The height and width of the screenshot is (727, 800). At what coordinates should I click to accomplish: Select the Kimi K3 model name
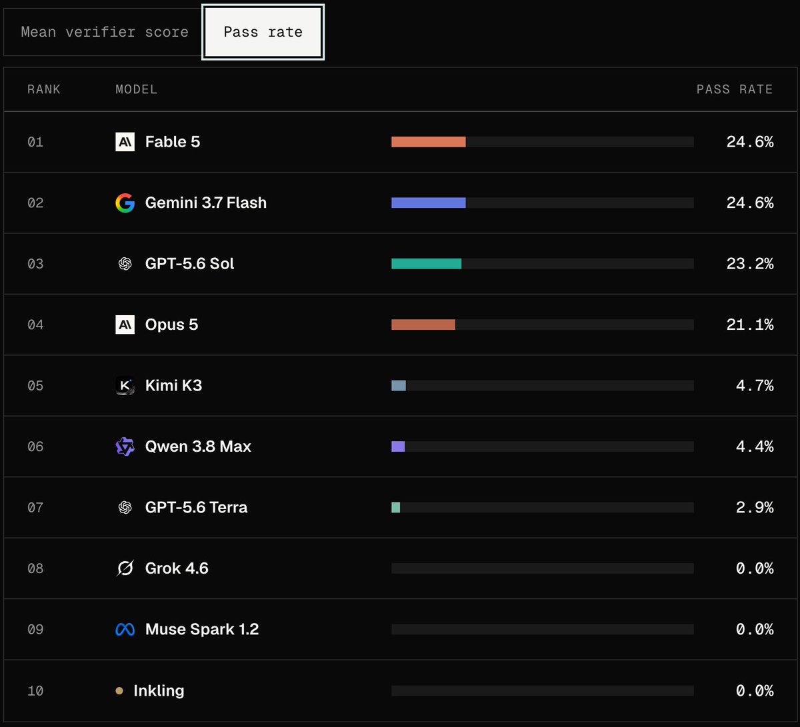173,386
